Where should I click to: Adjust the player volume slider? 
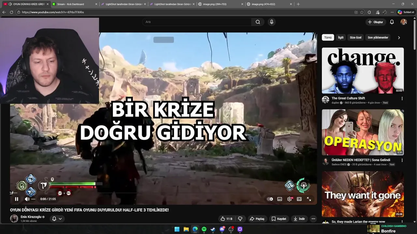[33, 199]
